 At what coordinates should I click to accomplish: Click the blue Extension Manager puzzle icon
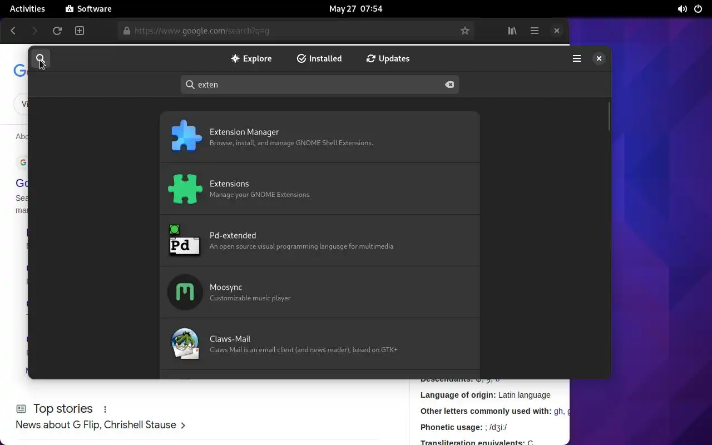(185, 137)
